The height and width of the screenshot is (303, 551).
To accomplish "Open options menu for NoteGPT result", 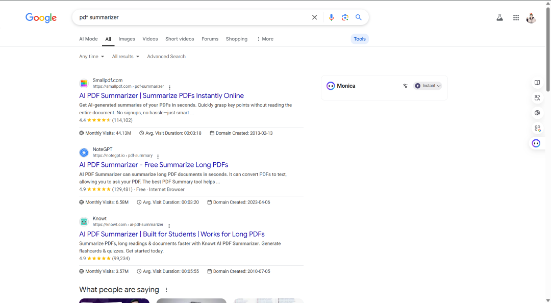I will [x=158, y=157].
